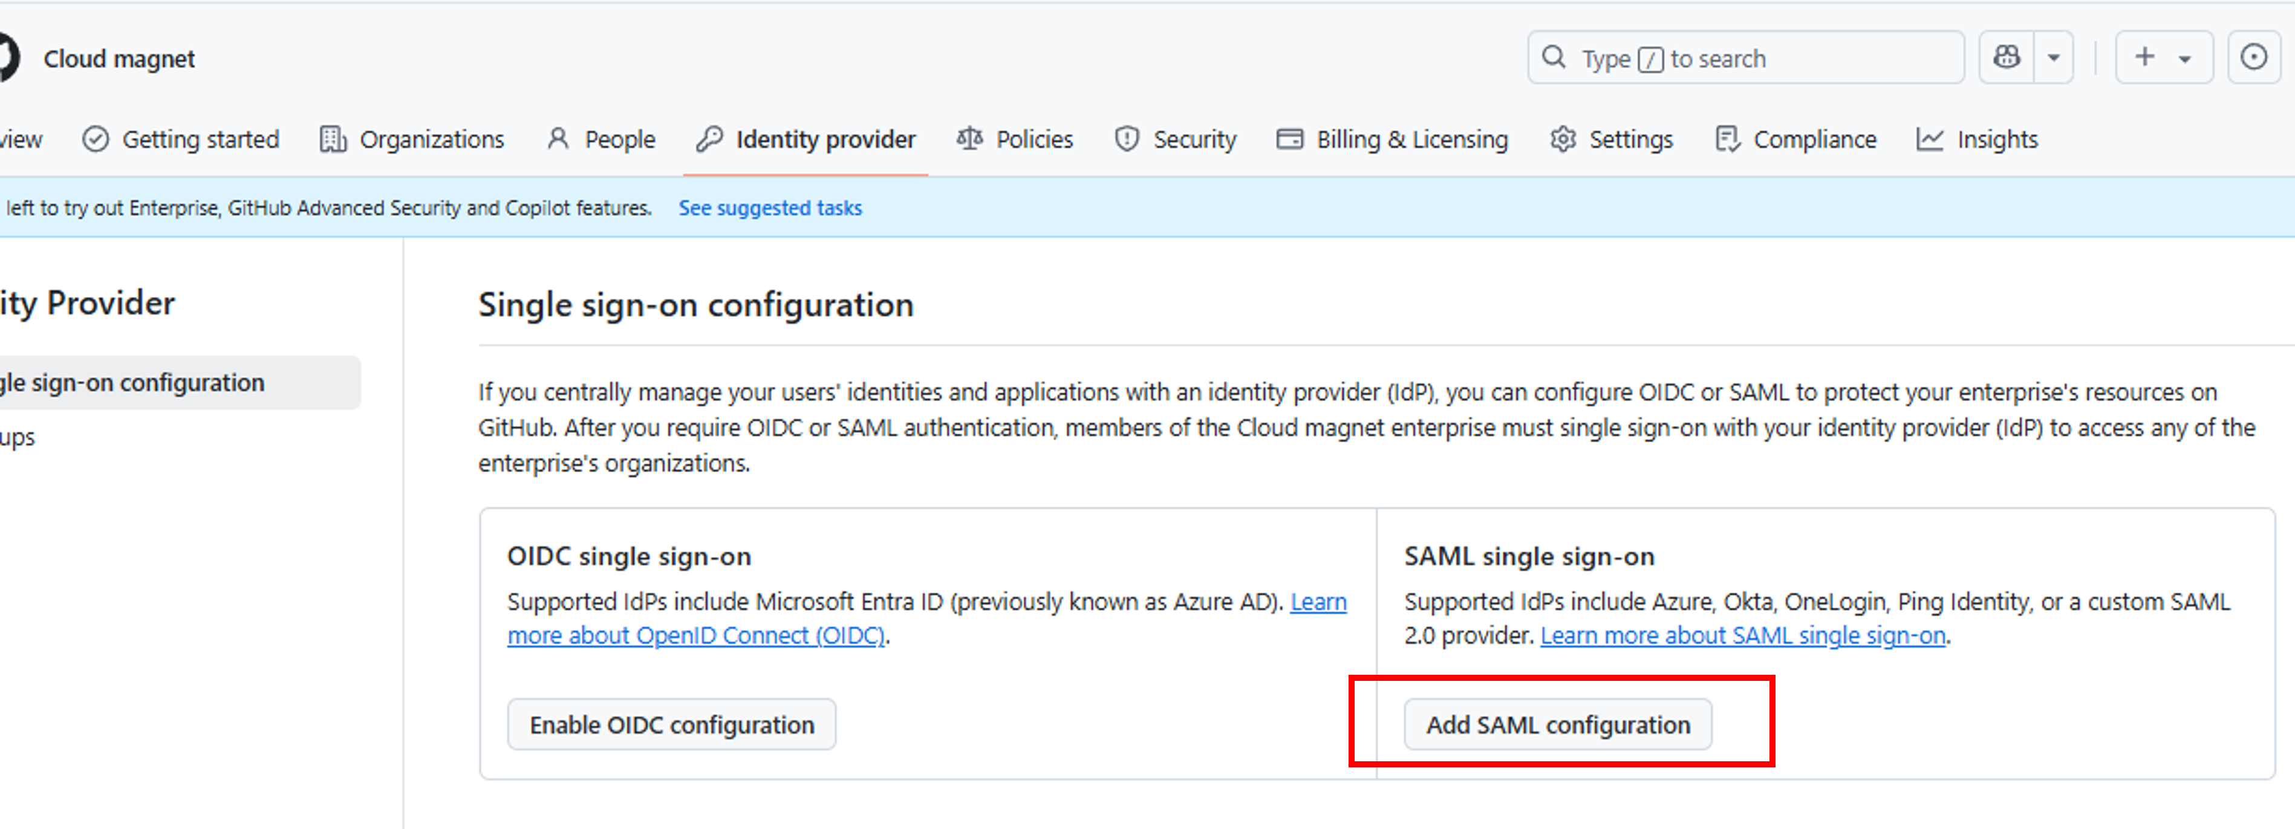The height and width of the screenshot is (829, 2295).
Task: Click the Single sign-on configuration page heading
Action: tap(696, 305)
